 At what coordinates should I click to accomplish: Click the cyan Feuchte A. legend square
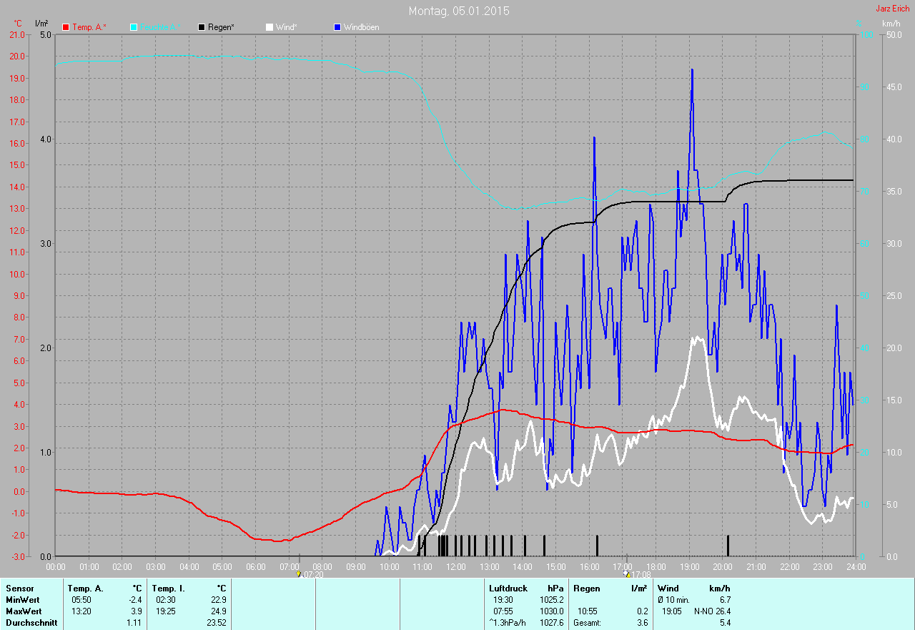coord(134,27)
